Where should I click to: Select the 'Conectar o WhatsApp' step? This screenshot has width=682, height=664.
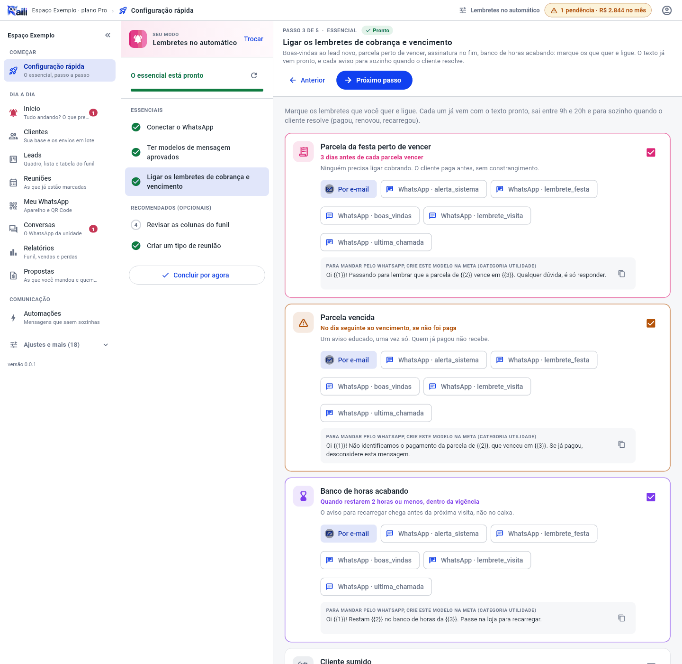pos(197,127)
